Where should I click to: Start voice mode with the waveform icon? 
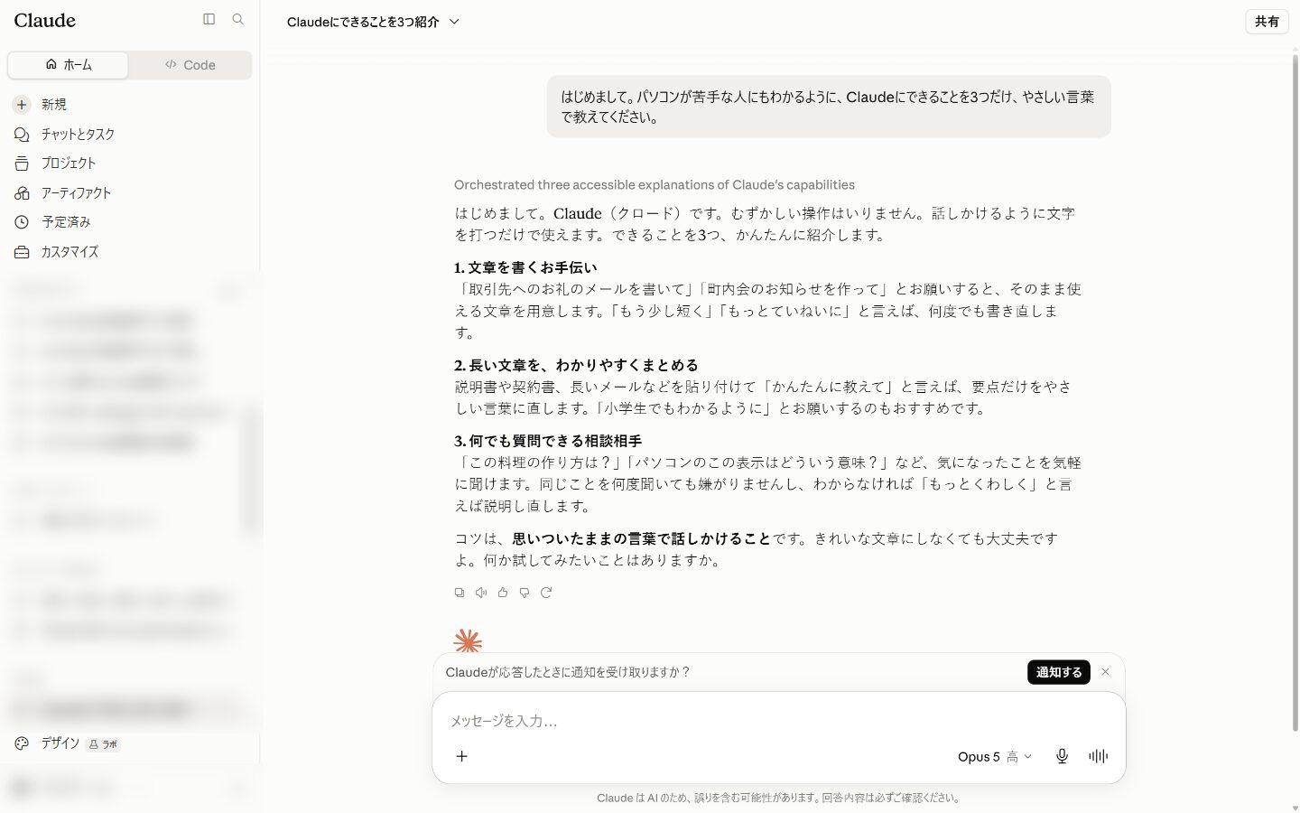click(1098, 756)
